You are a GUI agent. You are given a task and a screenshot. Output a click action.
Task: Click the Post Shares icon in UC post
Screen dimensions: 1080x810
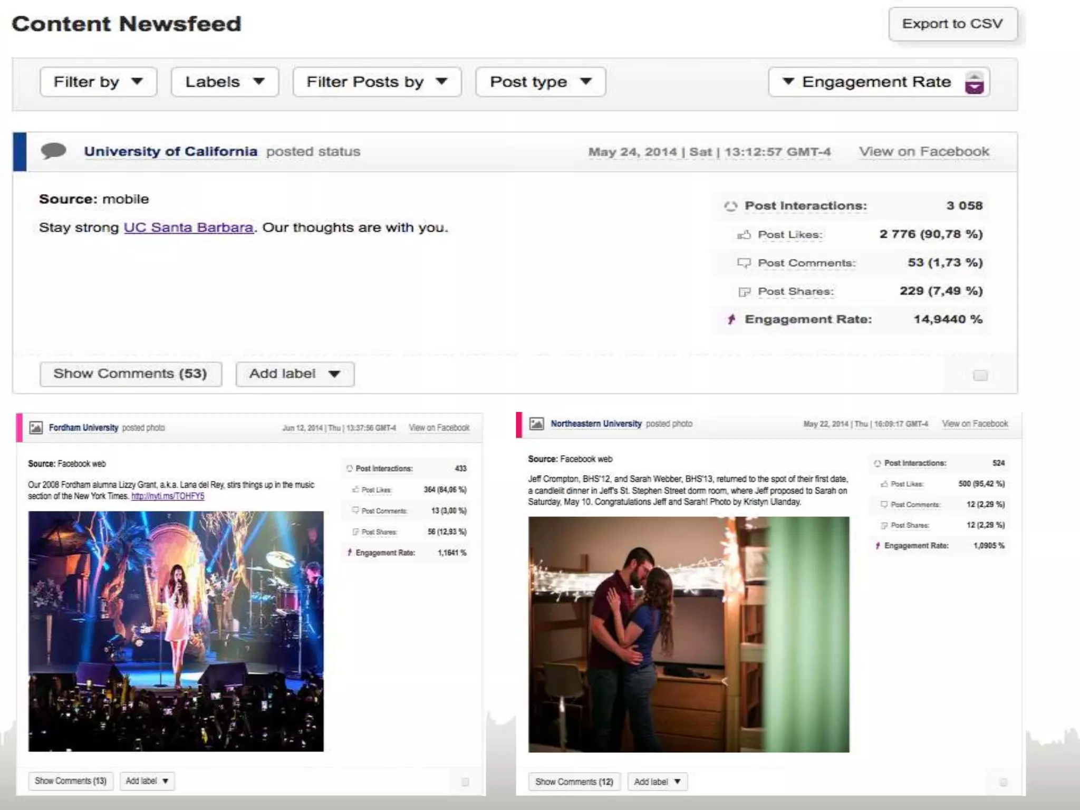tap(744, 292)
